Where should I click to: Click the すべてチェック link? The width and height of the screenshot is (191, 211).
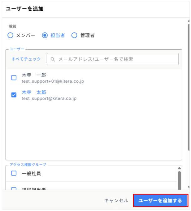point(26,59)
